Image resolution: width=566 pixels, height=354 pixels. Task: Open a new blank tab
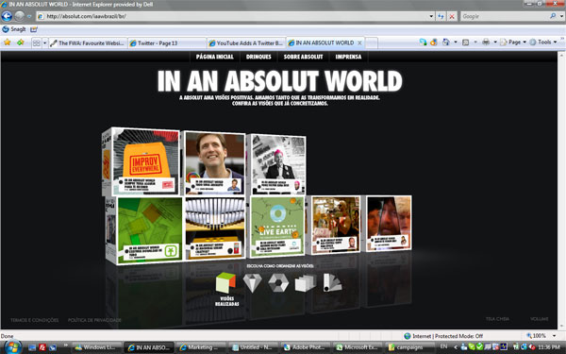pyautogui.click(x=372, y=43)
